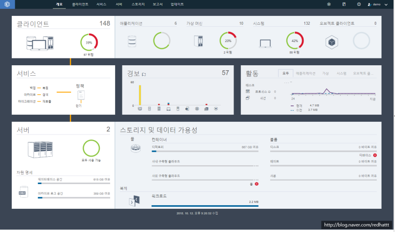Click the 정책 policy document icon
The image size is (395, 232).
(x=81, y=95)
